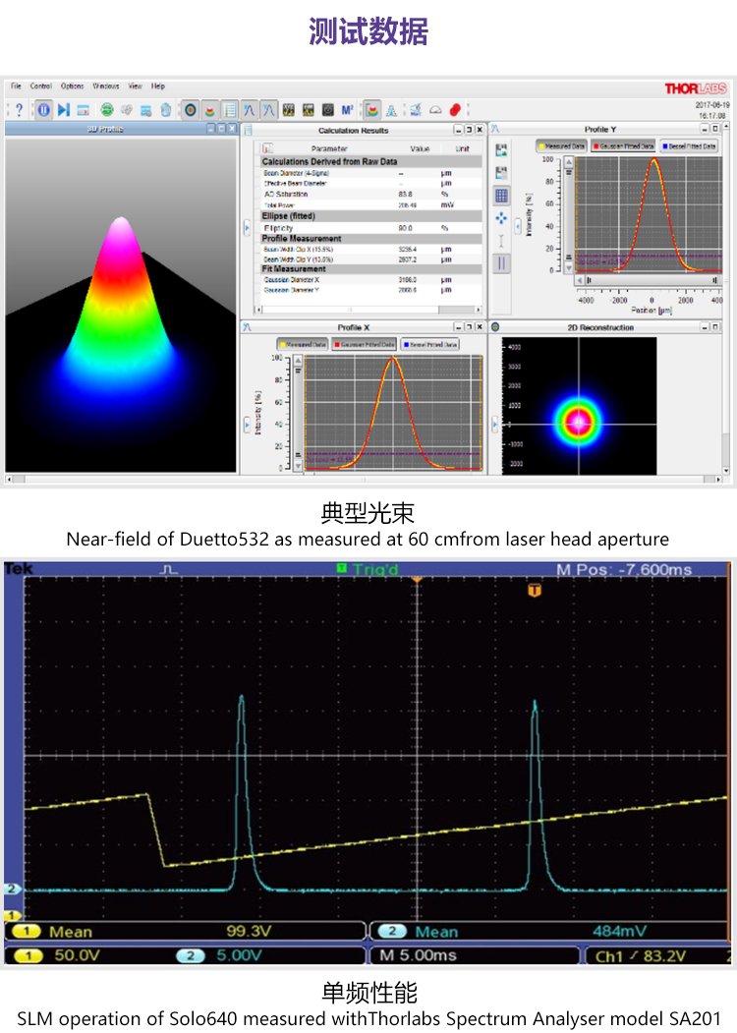Toggle the grid icon in Profile Y sidebar
737x1033 pixels.
501,196
